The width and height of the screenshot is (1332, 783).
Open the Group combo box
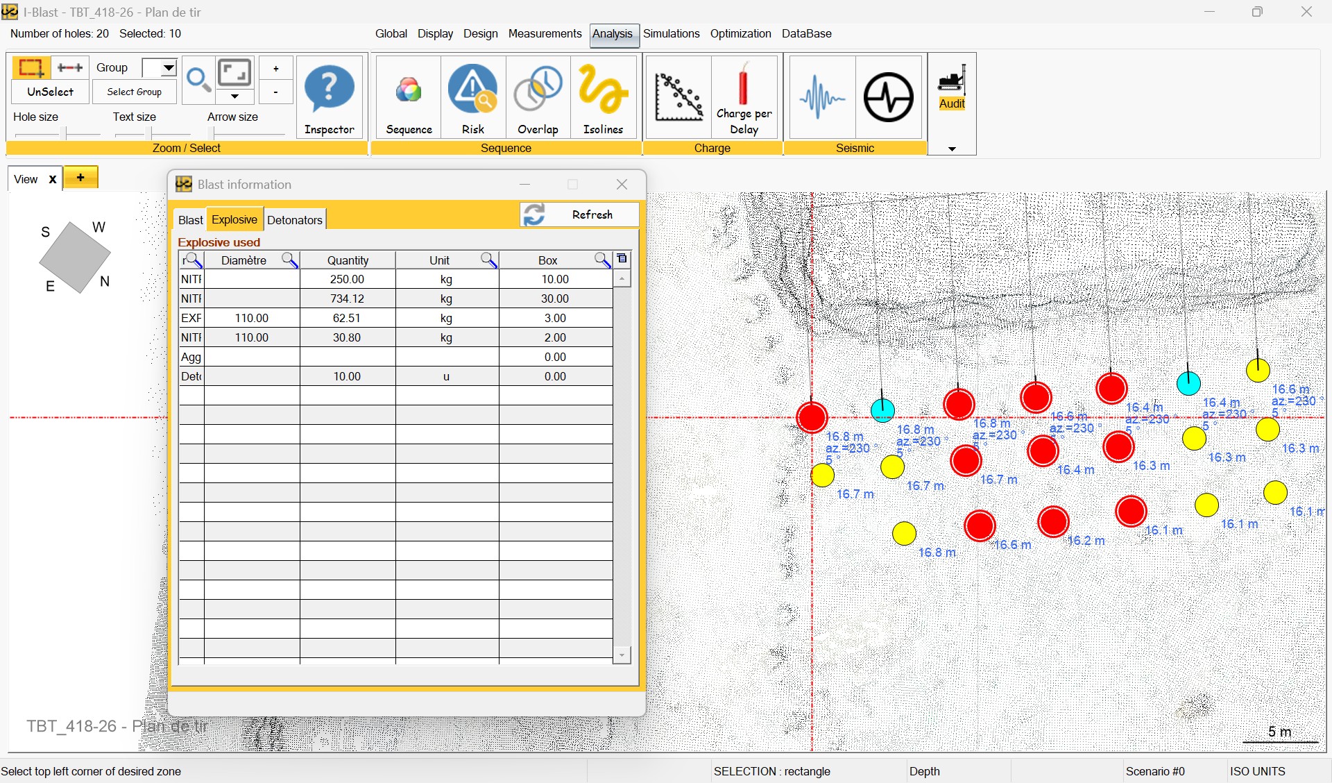[x=168, y=67]
